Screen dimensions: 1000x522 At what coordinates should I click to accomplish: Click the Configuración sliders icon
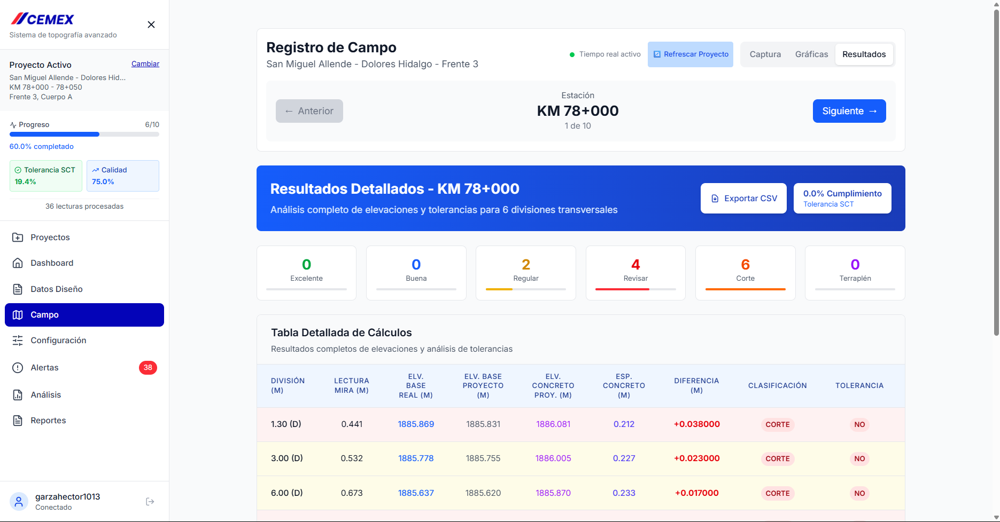tap(18, 341)
